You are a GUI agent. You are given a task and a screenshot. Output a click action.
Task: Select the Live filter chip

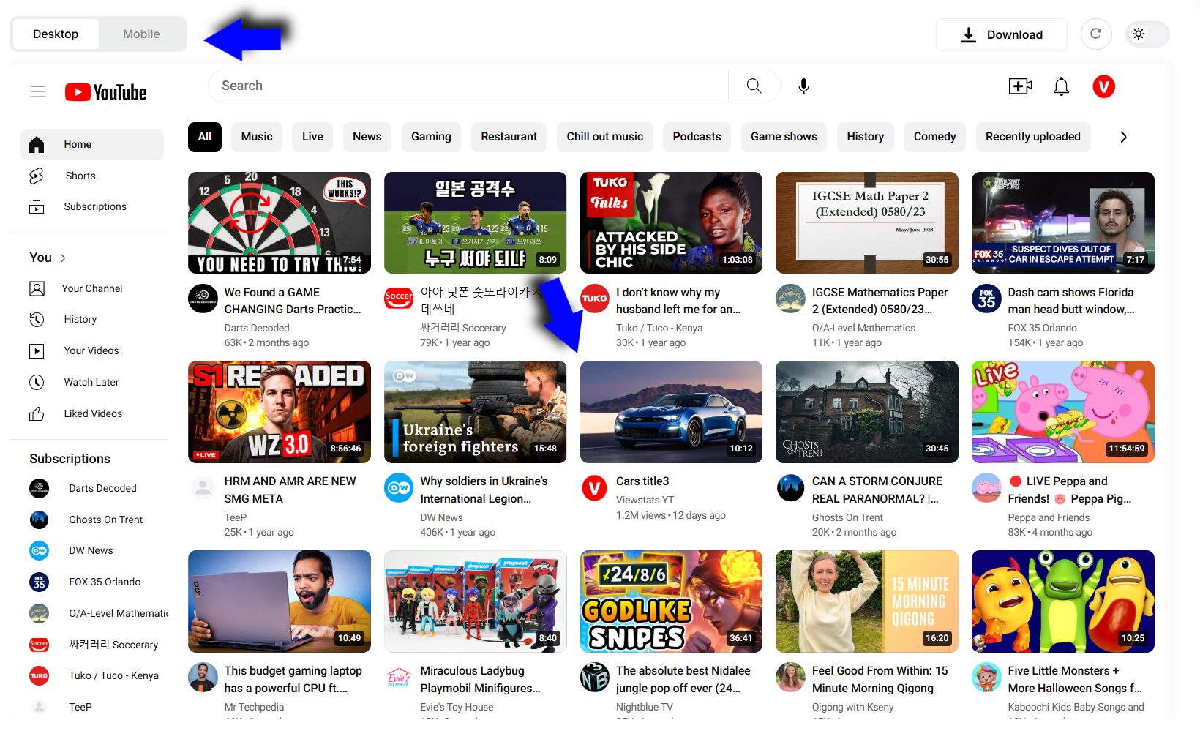312,137
